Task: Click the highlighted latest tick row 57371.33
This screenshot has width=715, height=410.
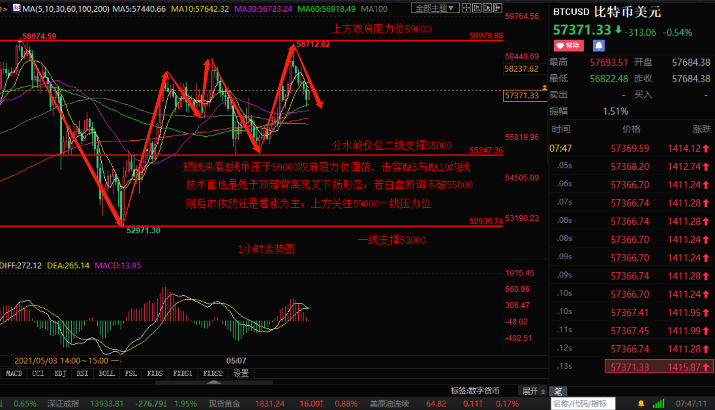Action: click(659, 367)
